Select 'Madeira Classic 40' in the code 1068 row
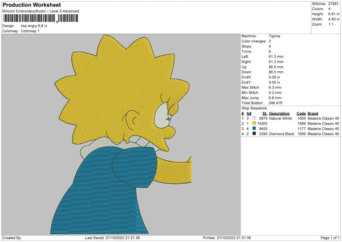The height and width of the screenshot is (242, 342). [x=323, y=124]
